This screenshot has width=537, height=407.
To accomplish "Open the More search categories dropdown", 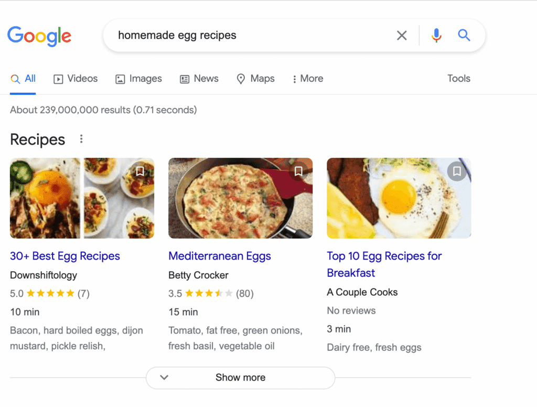I will tap(308, 78).
